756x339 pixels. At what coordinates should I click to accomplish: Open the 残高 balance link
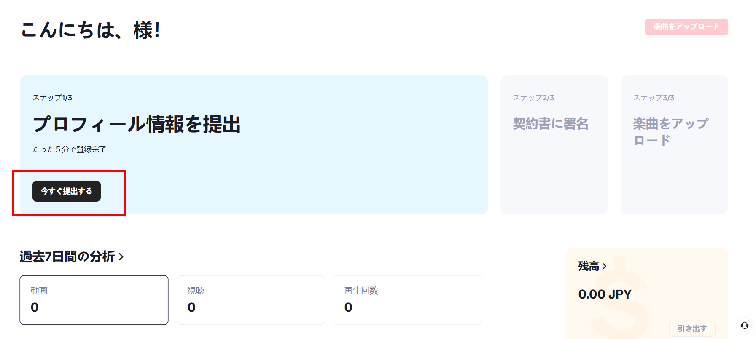click(589, 266)
